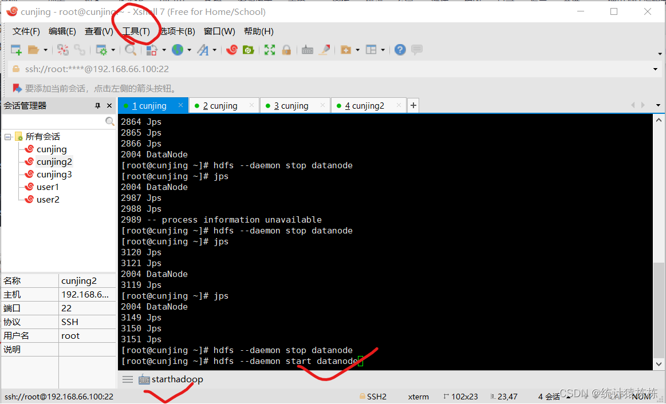Expand the color scheme dropdown arrow
Image resolution: width=666 pixels, height=404 pixels.
point(164,50)
